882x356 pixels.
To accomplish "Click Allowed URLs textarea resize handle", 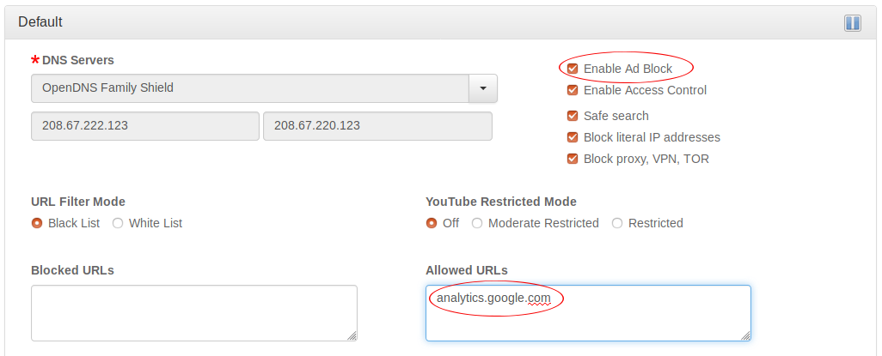I will (x=746, y=336).
